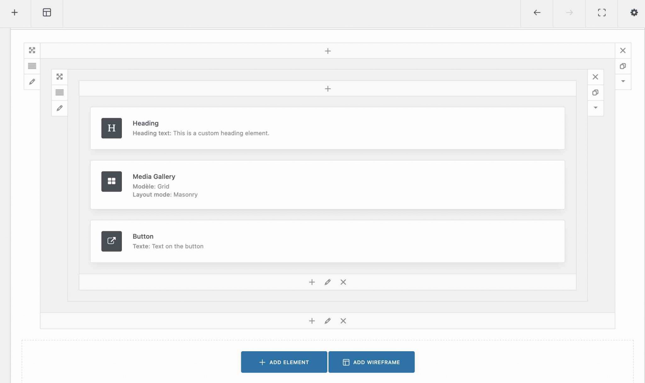Activate fullscreen mode from the top bar
Screen dimensions: 645x383
pyautogui.click(x=602, y=13)
